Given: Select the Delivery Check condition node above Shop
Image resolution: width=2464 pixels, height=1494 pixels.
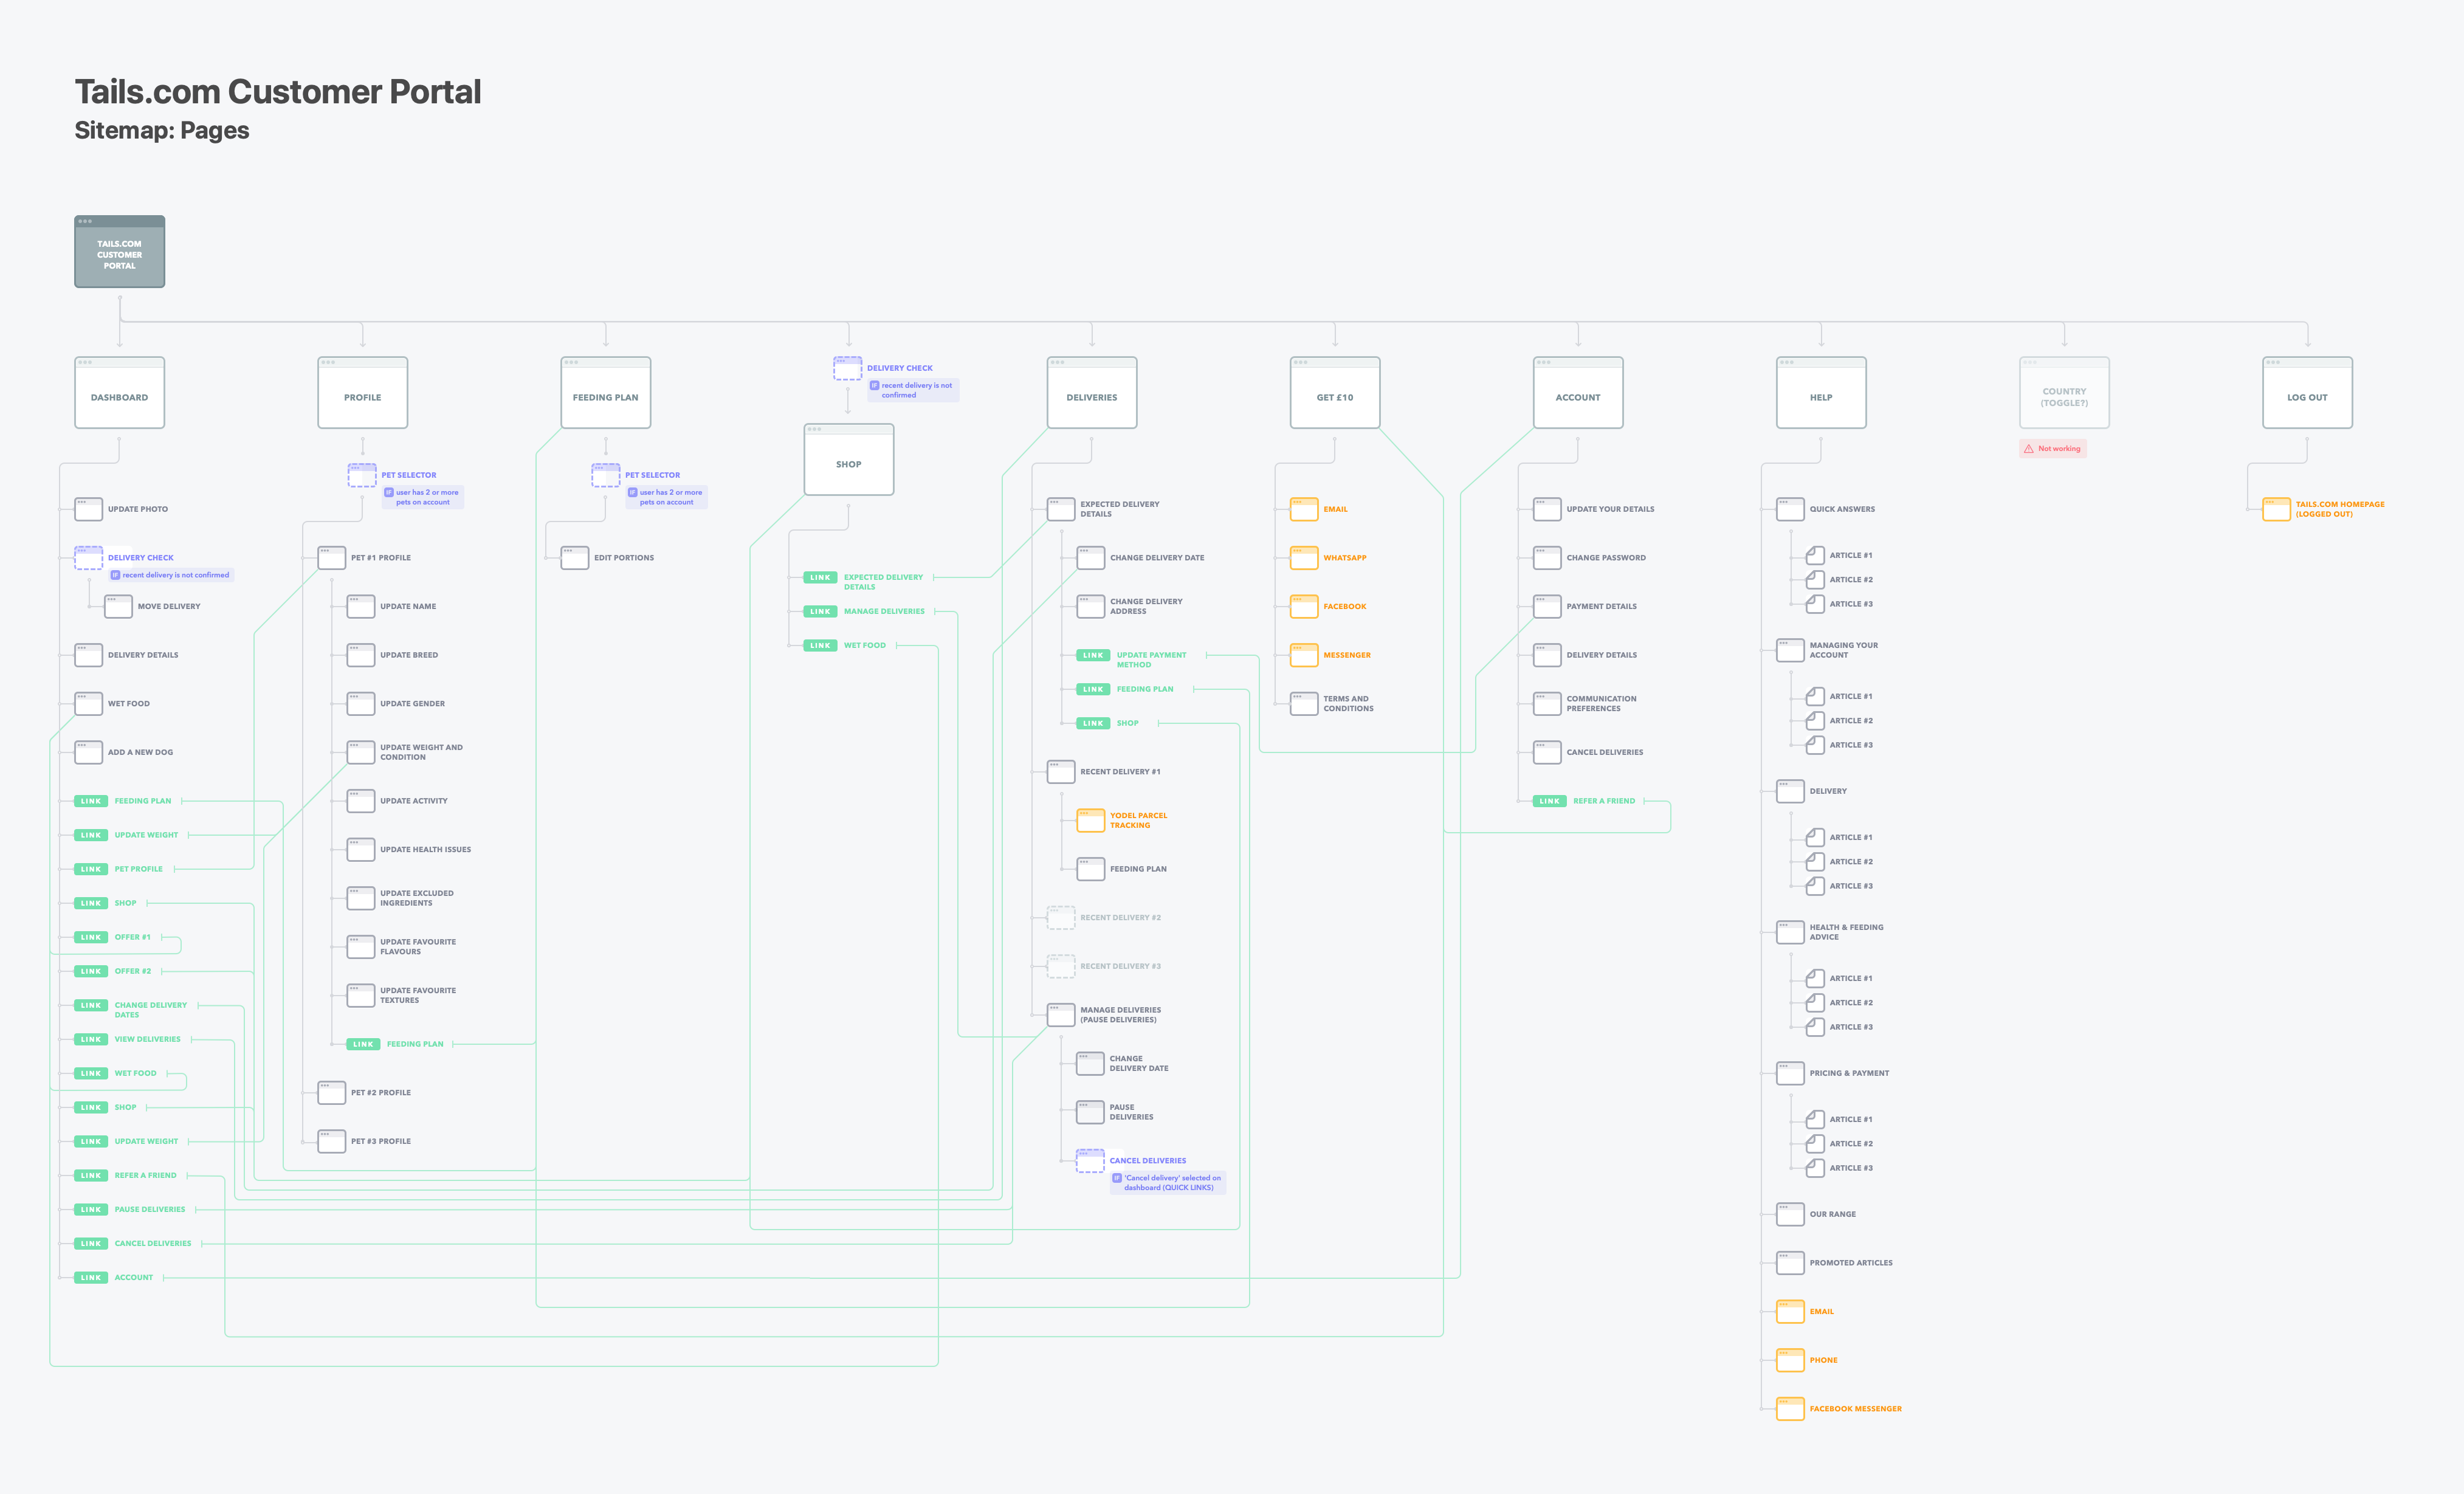Looking at the screenshot, I should click(847, 368).
